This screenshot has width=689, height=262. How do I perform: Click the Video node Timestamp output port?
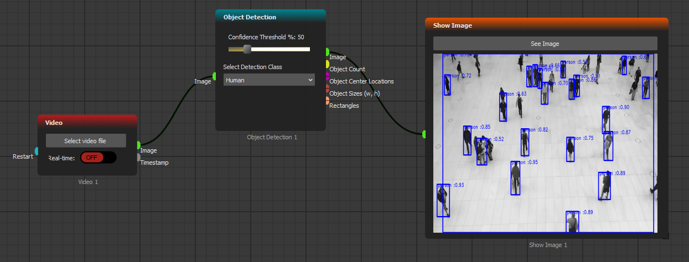(138, 157)
